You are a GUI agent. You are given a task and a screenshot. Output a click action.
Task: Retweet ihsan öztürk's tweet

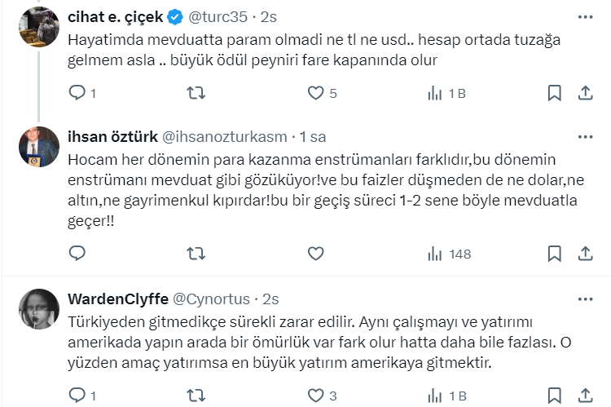click(196, 254)
